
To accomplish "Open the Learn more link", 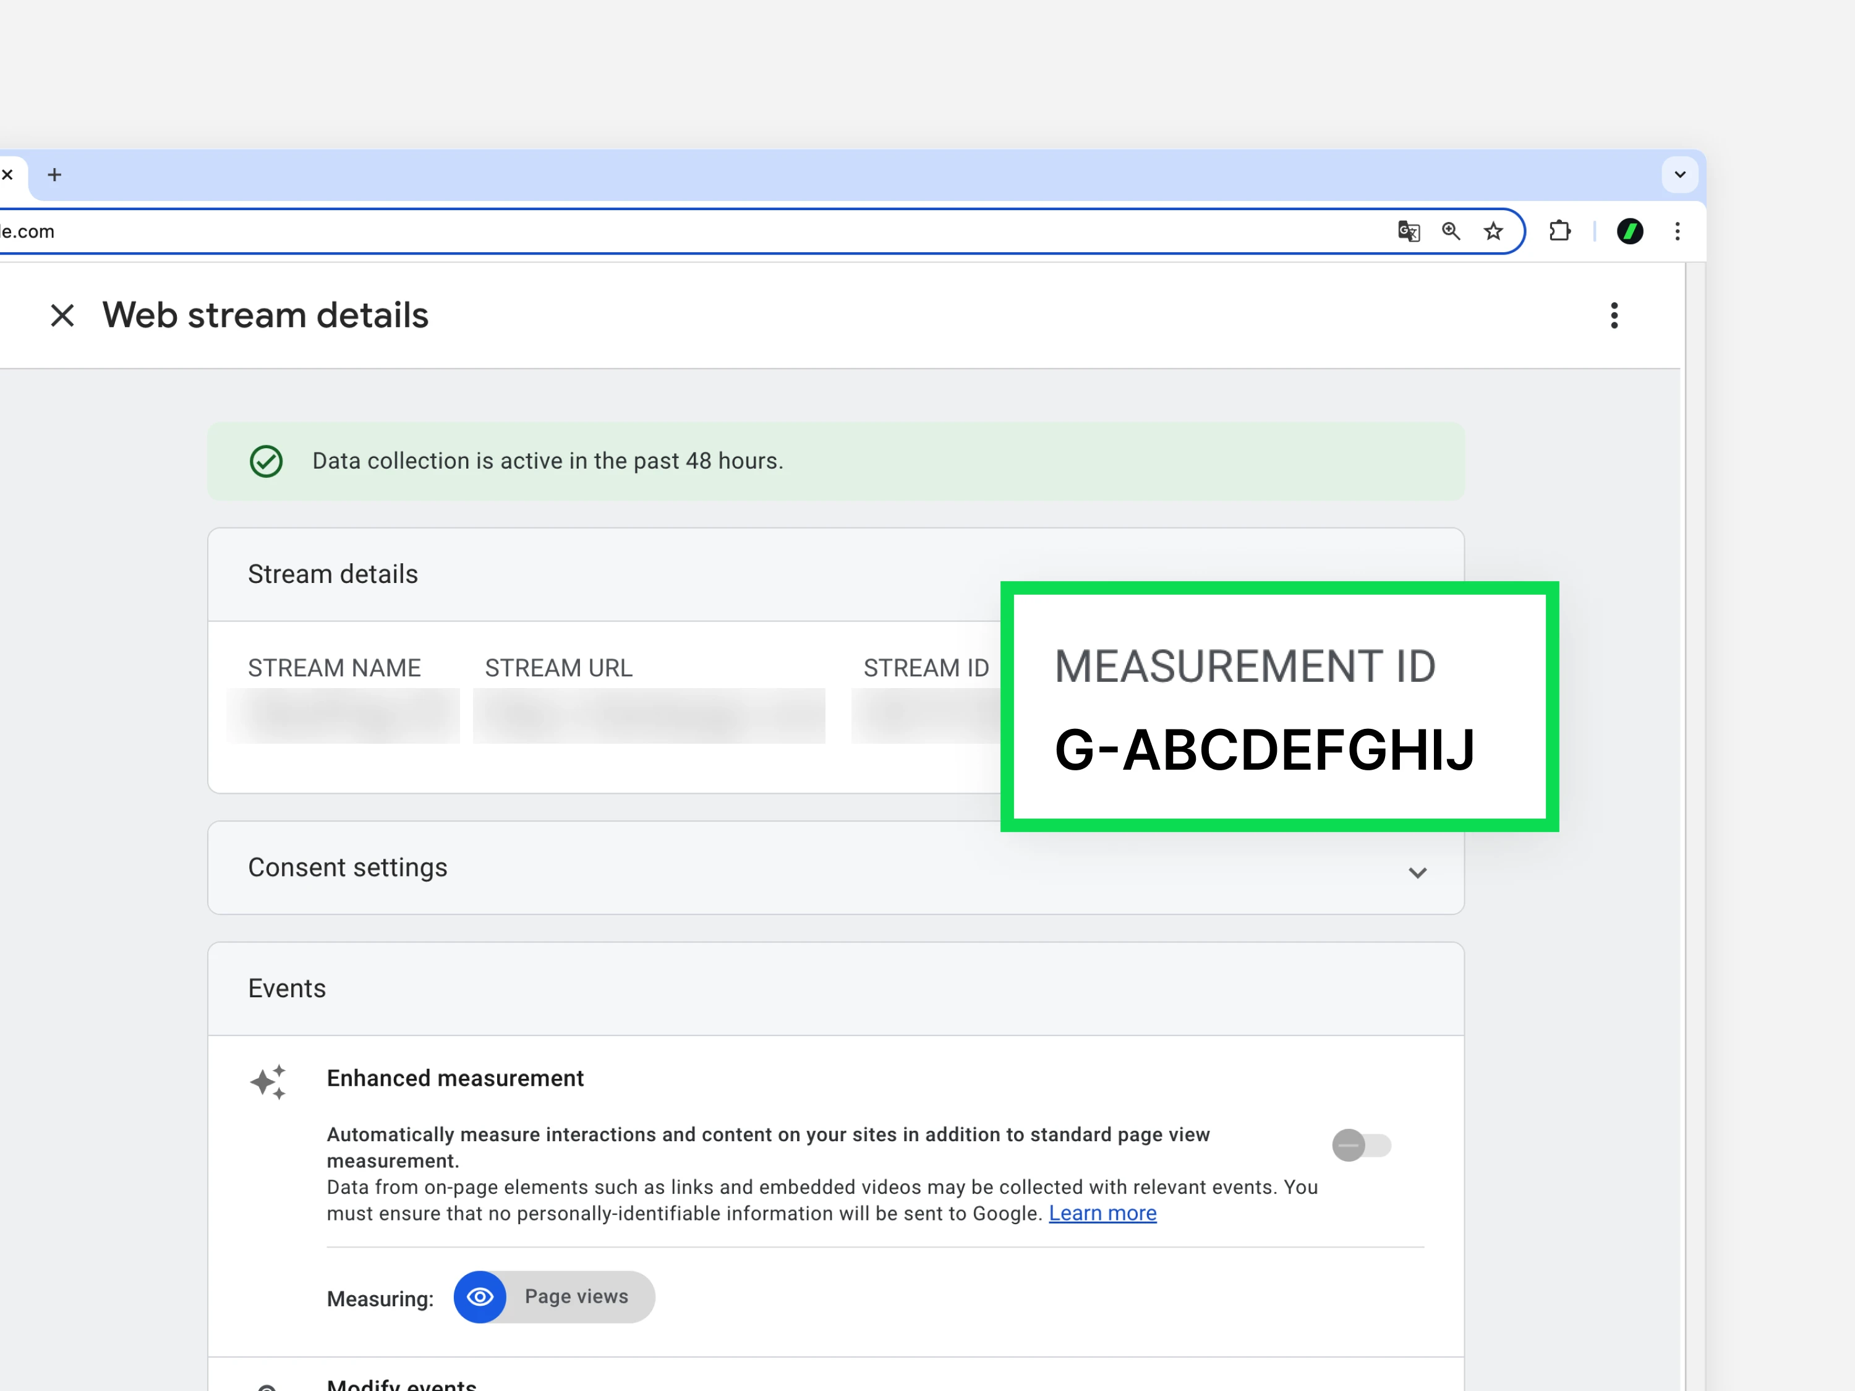I will [x=1102, y=1213].
